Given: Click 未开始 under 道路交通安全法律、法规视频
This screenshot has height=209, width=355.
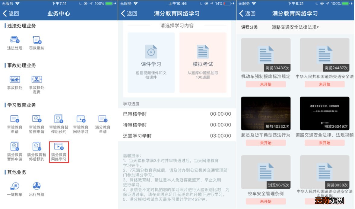Looking at the screenshot, I should [325, 143].
